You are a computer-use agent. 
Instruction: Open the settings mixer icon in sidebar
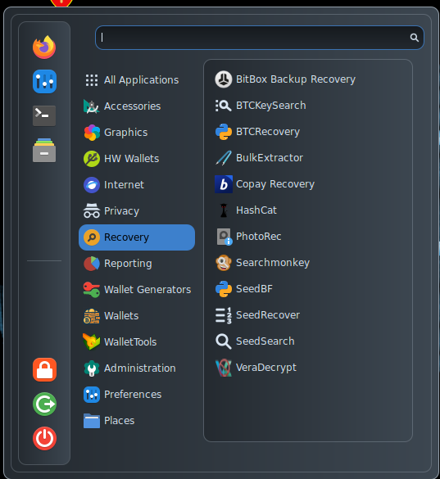click(44, 82)
